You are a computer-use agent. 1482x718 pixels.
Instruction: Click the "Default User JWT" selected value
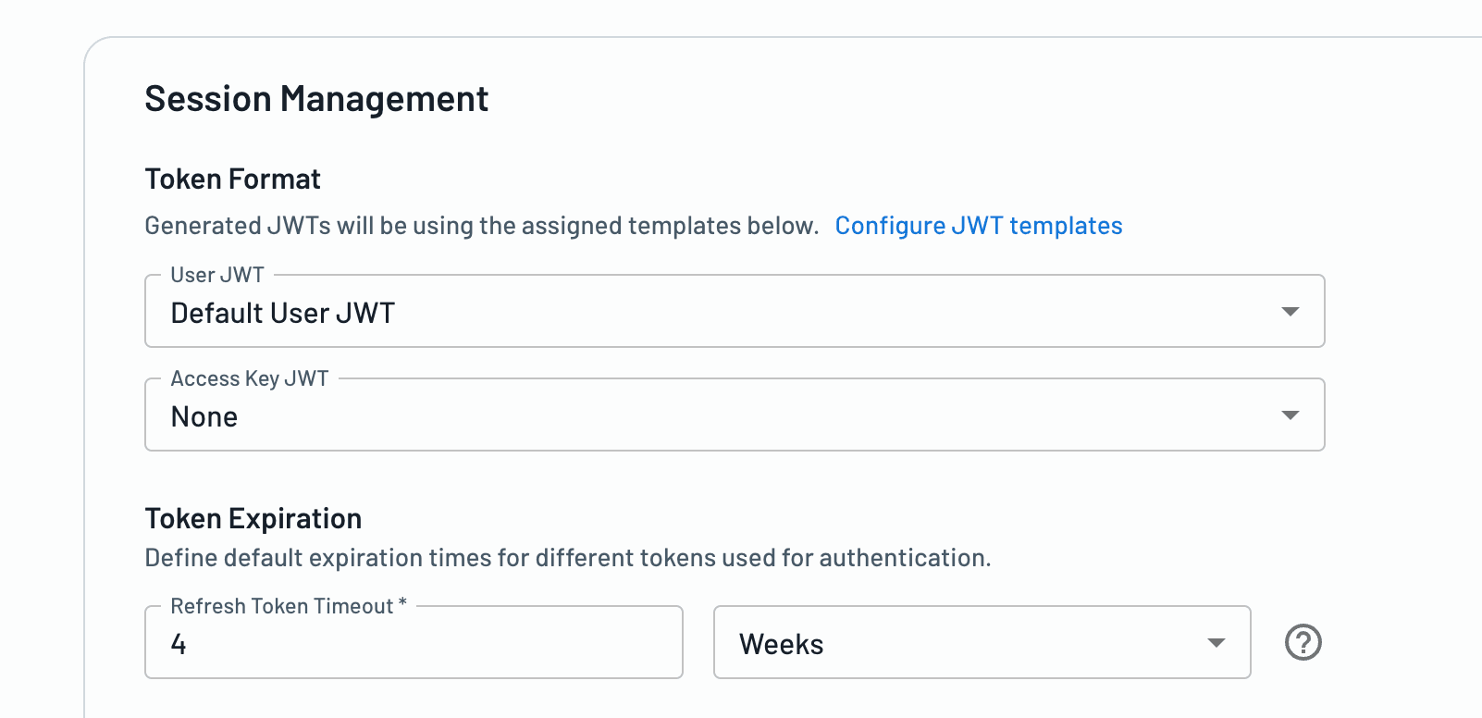click(283, 313)
